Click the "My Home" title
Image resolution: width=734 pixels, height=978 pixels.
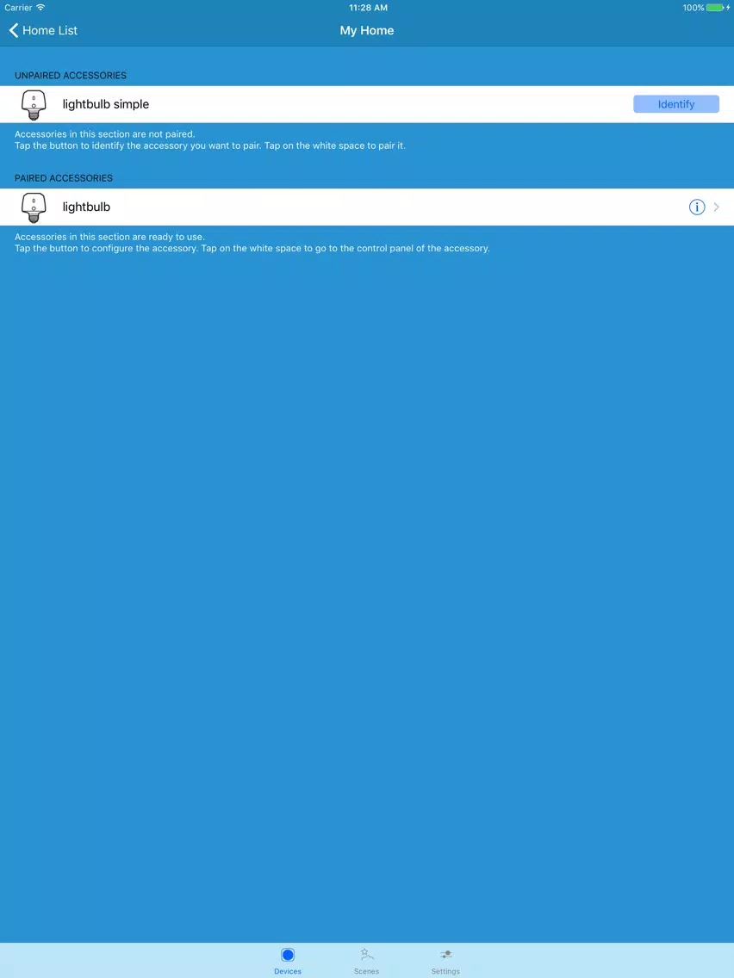367,31
